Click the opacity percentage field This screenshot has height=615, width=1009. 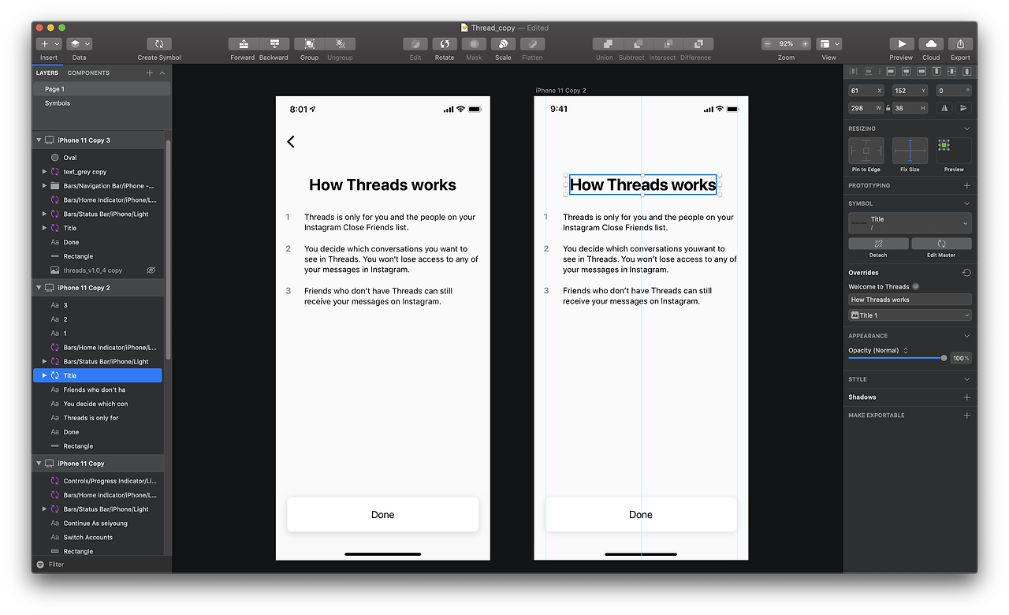click(961, 358)
